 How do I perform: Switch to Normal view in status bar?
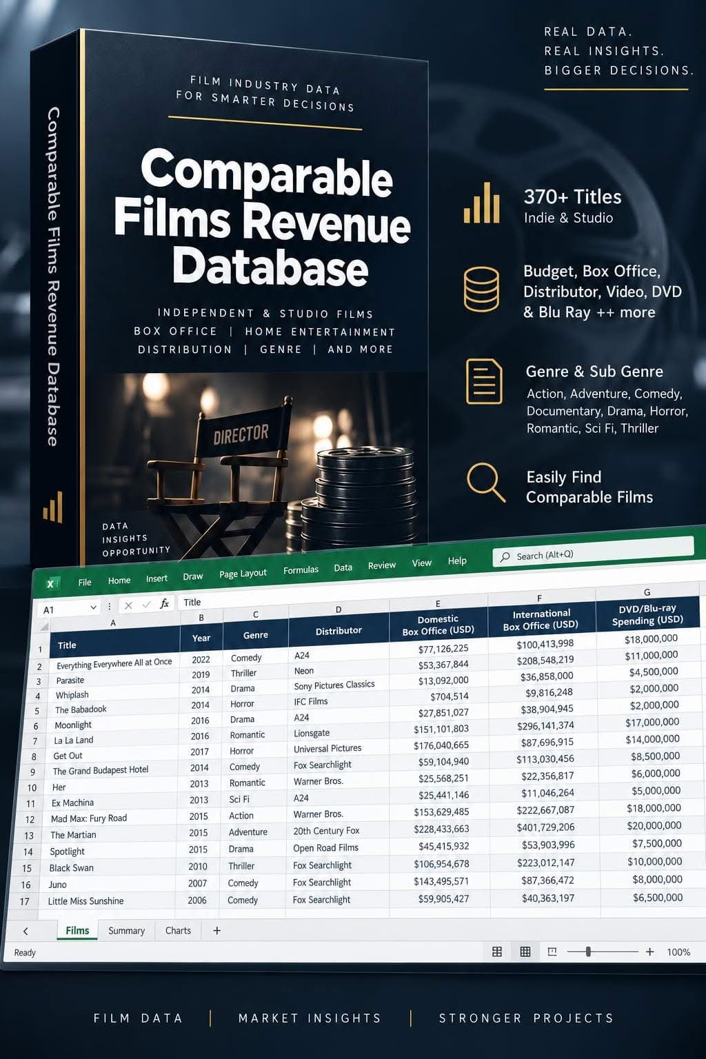tap(496, 951)
